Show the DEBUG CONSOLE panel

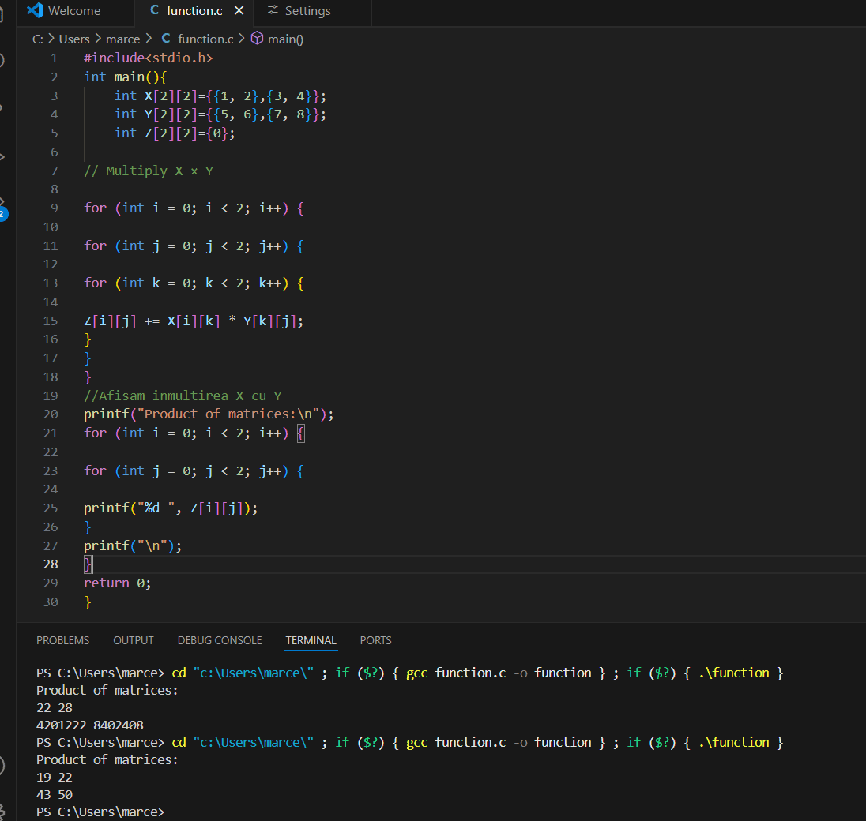(220, 640)
